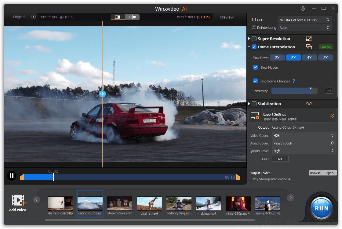Open the Quality Level High dropdown

pyautogui.click(x=304, y=151)
